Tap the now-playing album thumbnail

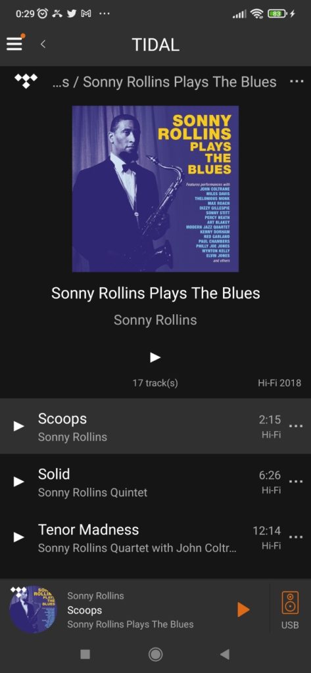pos(33,609)
